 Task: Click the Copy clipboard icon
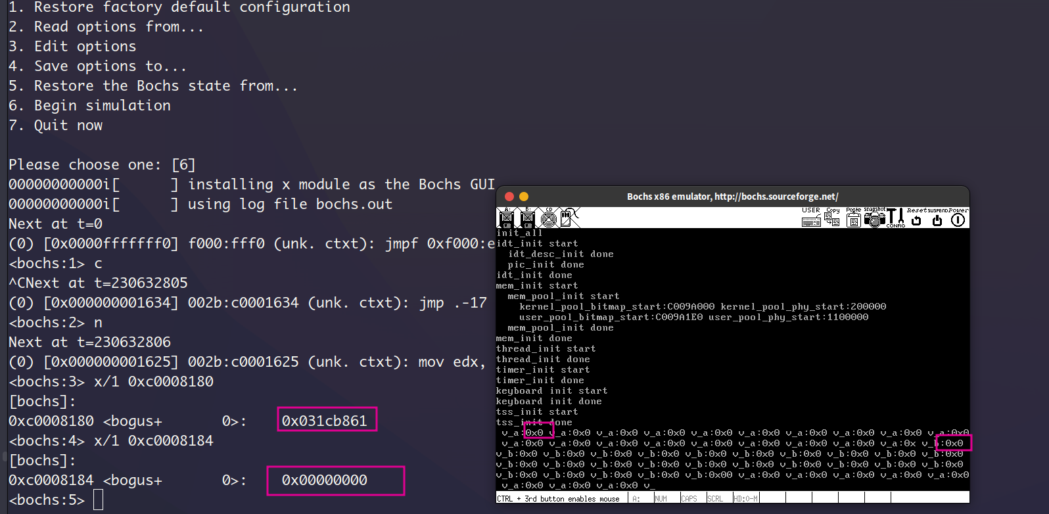[x=833, y=218]
